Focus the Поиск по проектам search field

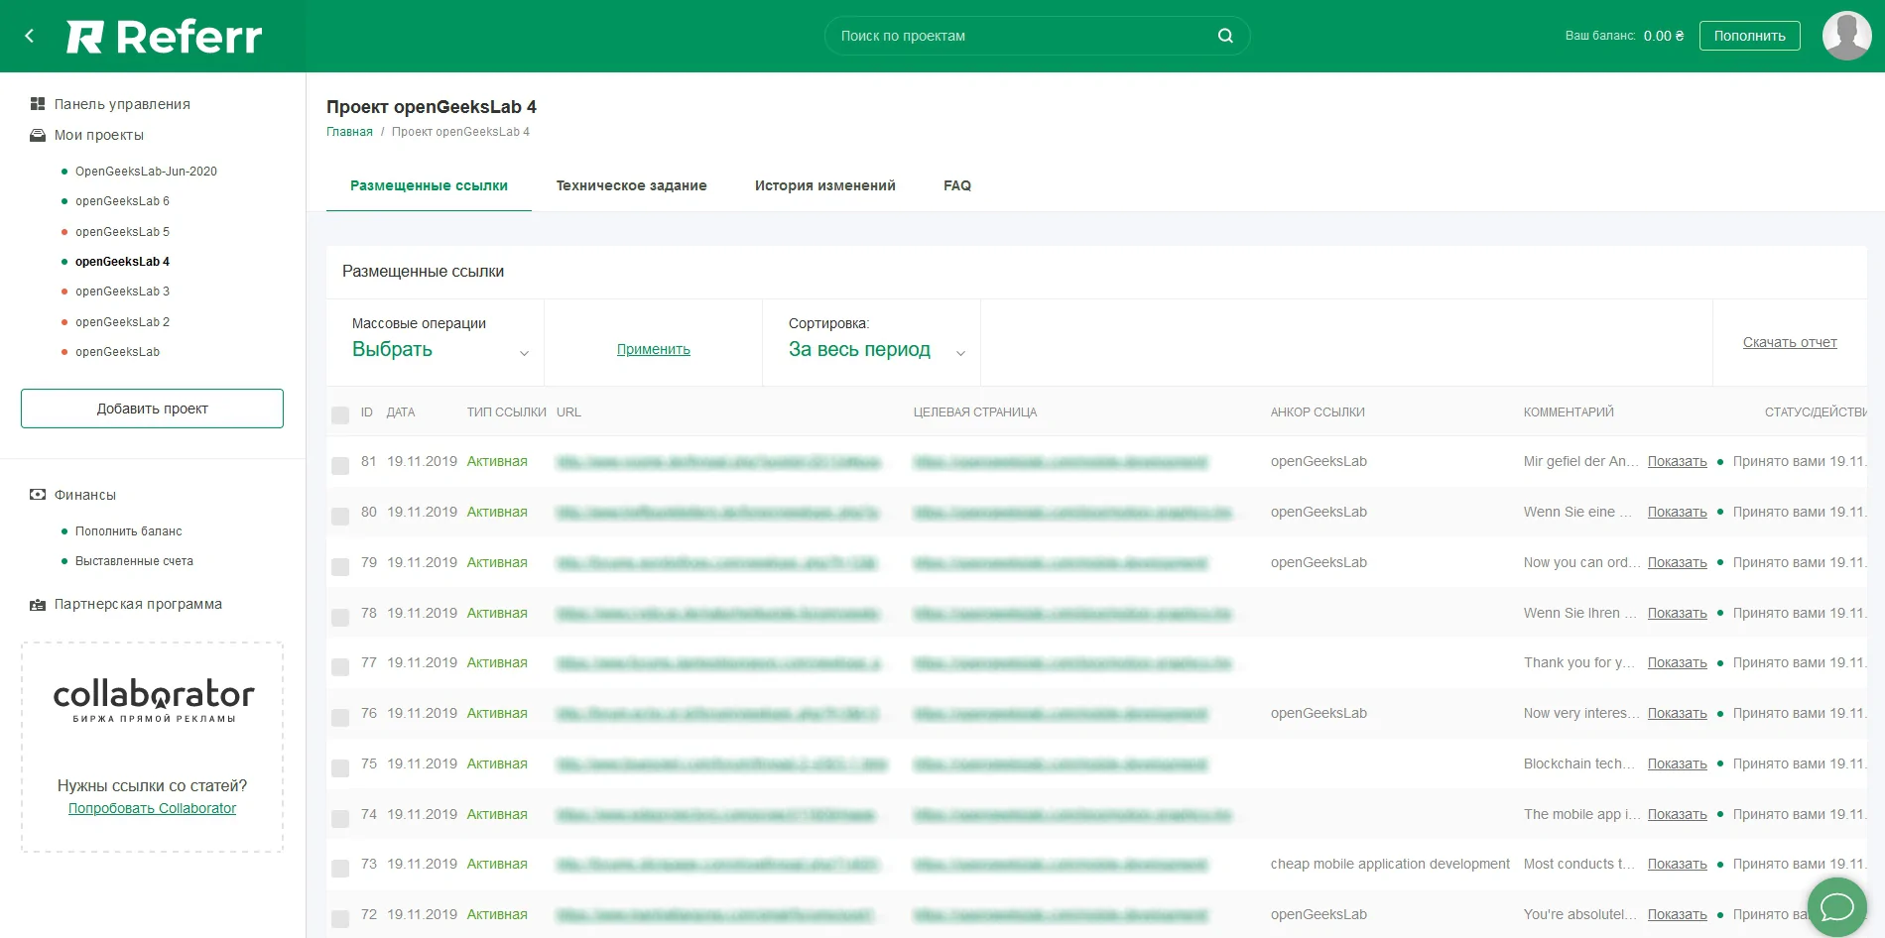(x=1022, y=36)
